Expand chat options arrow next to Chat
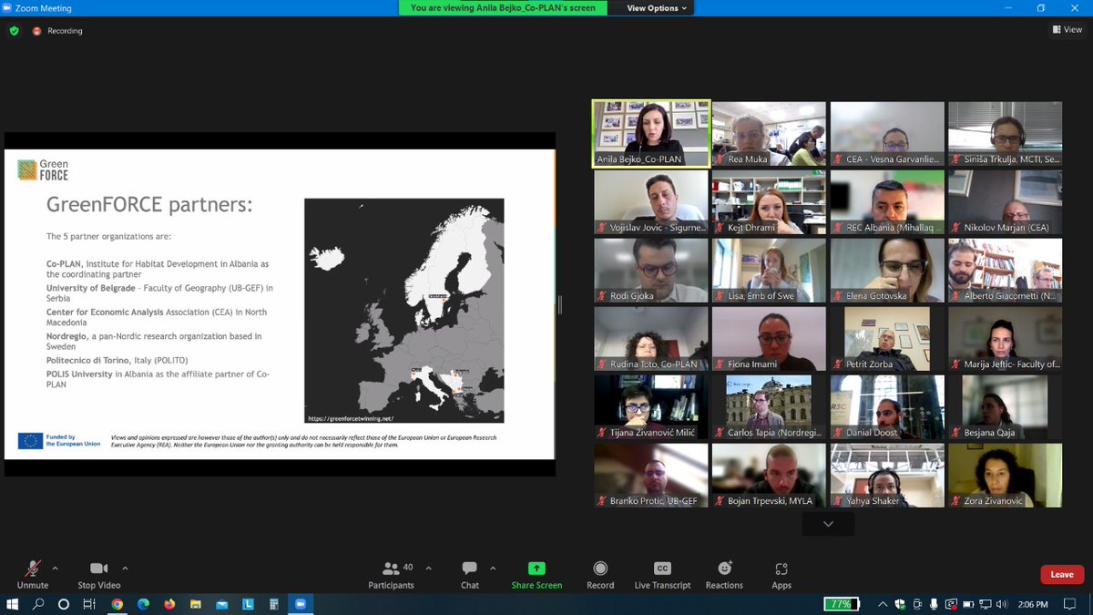The width and height of the screenshot is (1093, 615). tap(493, 568)
